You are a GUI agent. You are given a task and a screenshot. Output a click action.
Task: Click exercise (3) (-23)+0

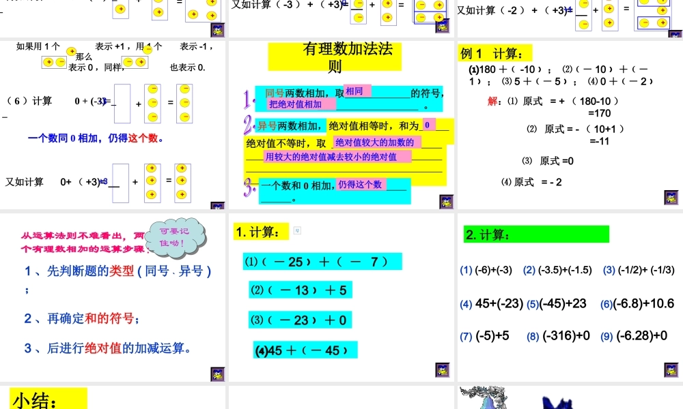(x=301, y=320)
